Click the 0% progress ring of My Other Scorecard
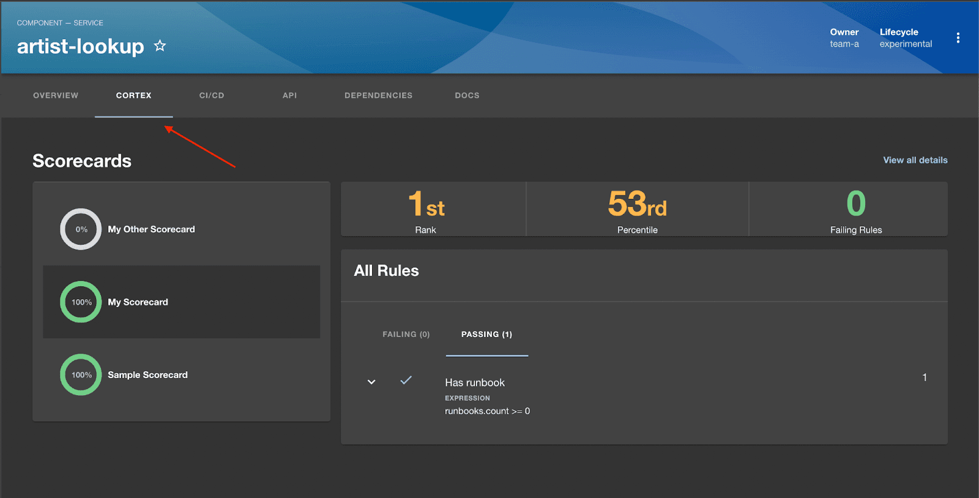 tap(81, 229)
